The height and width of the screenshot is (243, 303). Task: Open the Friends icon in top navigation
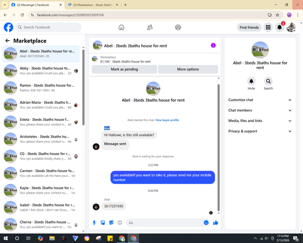150,27
